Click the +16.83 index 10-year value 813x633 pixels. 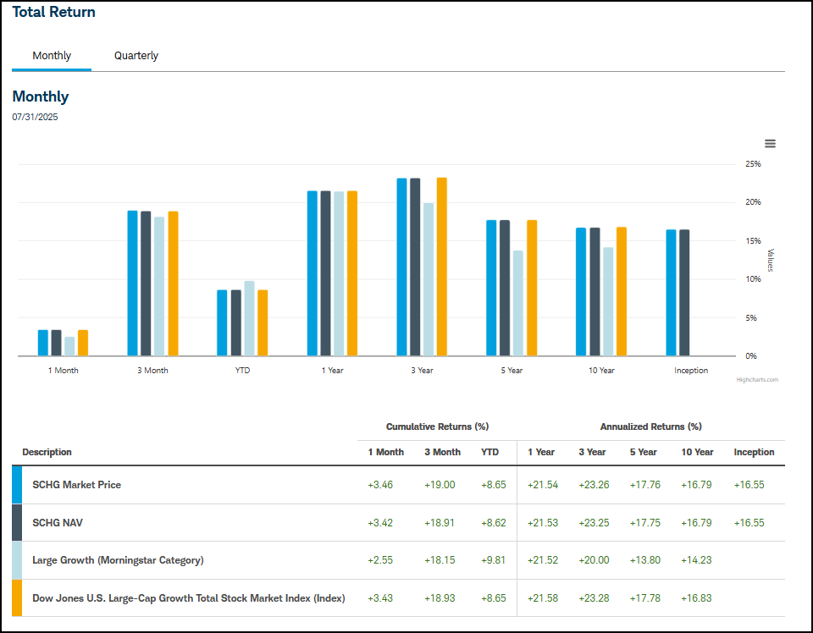point(696,597)
